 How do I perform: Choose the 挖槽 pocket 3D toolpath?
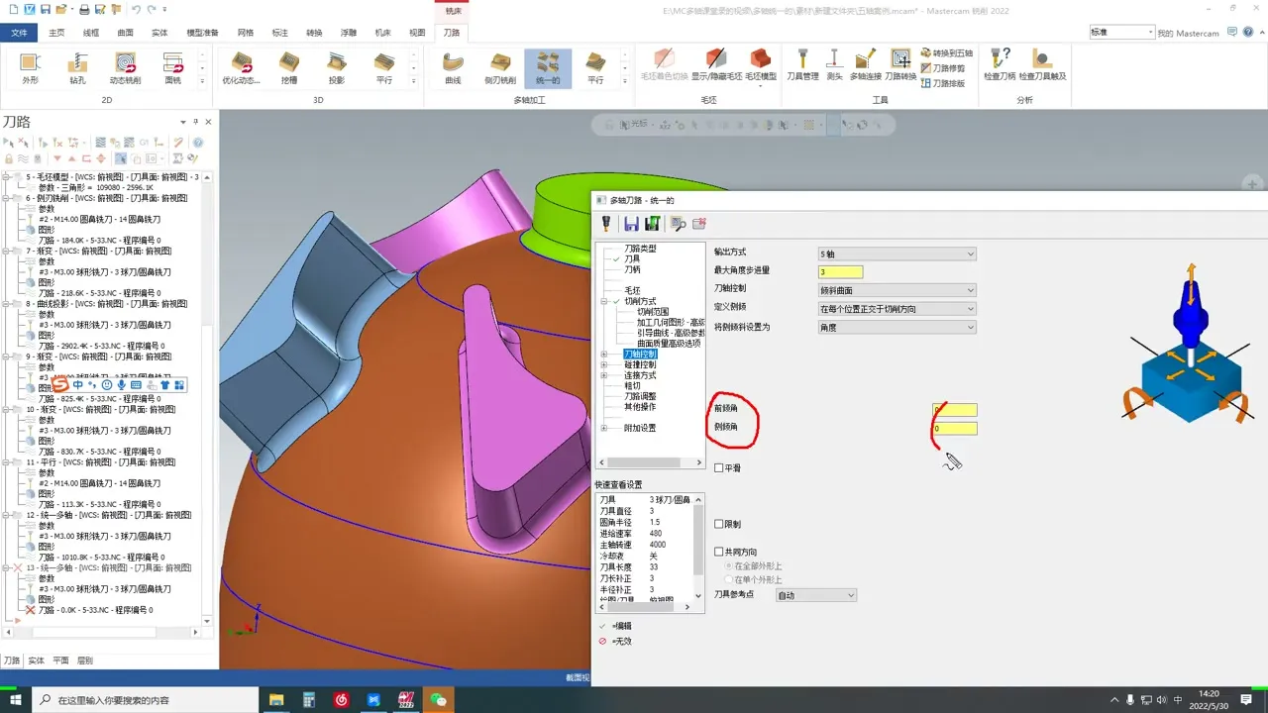point(288,66)
